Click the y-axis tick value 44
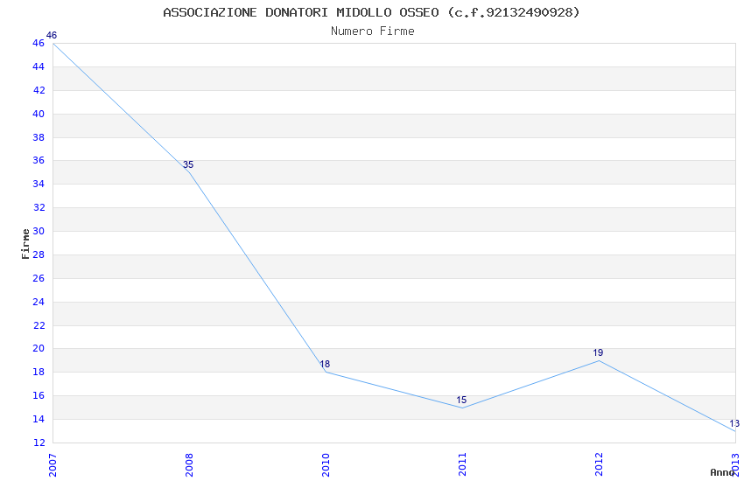 (x=39, y=66)
